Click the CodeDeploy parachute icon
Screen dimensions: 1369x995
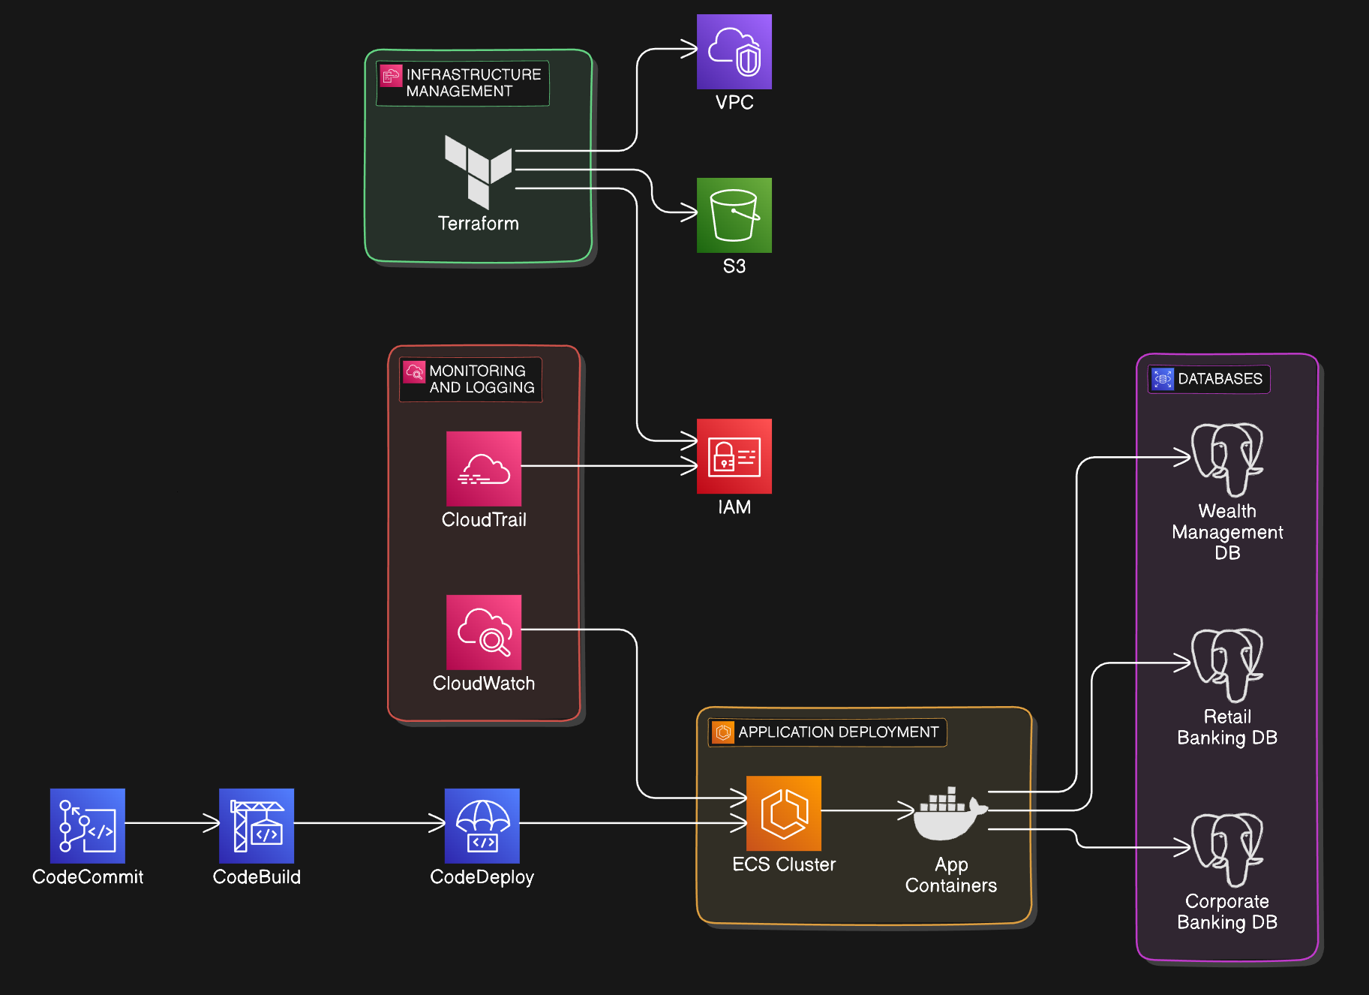click(482, 826)
